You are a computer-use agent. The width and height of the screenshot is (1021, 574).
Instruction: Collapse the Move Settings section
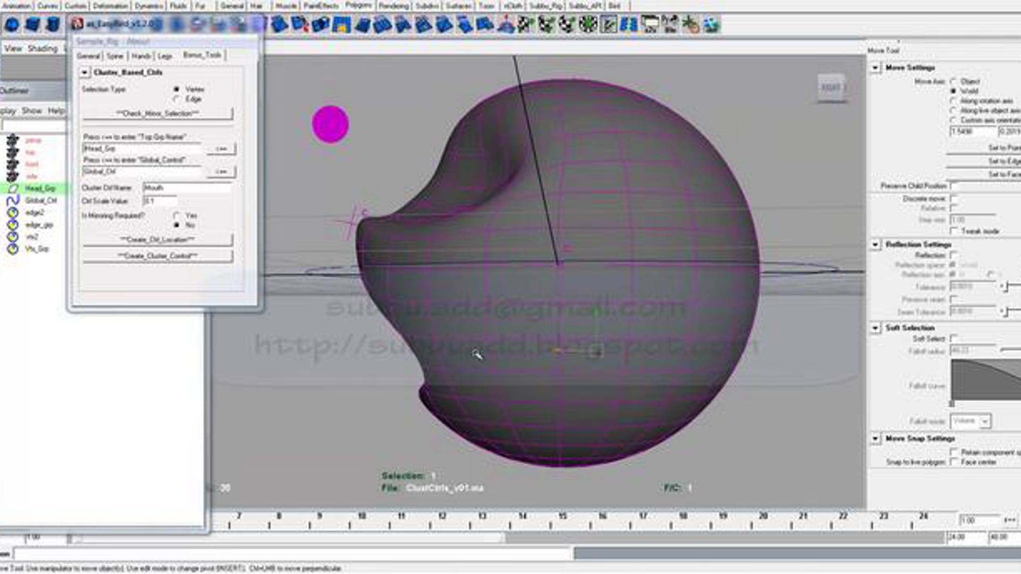pos(875,67)
